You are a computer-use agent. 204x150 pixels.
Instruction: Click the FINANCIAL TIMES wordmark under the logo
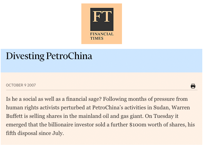click(x=102, y=36)
